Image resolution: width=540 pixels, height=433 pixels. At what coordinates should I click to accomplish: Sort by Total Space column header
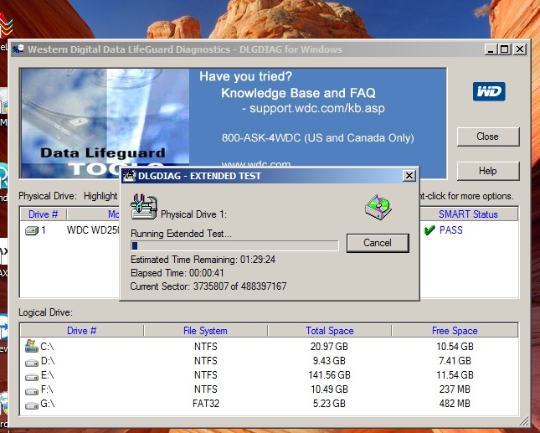coord(330,331)
